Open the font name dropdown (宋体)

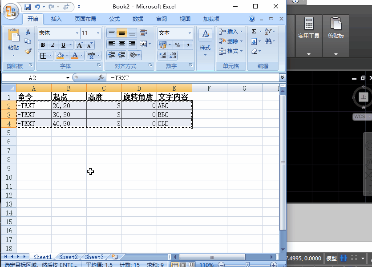pyautogui.click(x=77, y=33)
